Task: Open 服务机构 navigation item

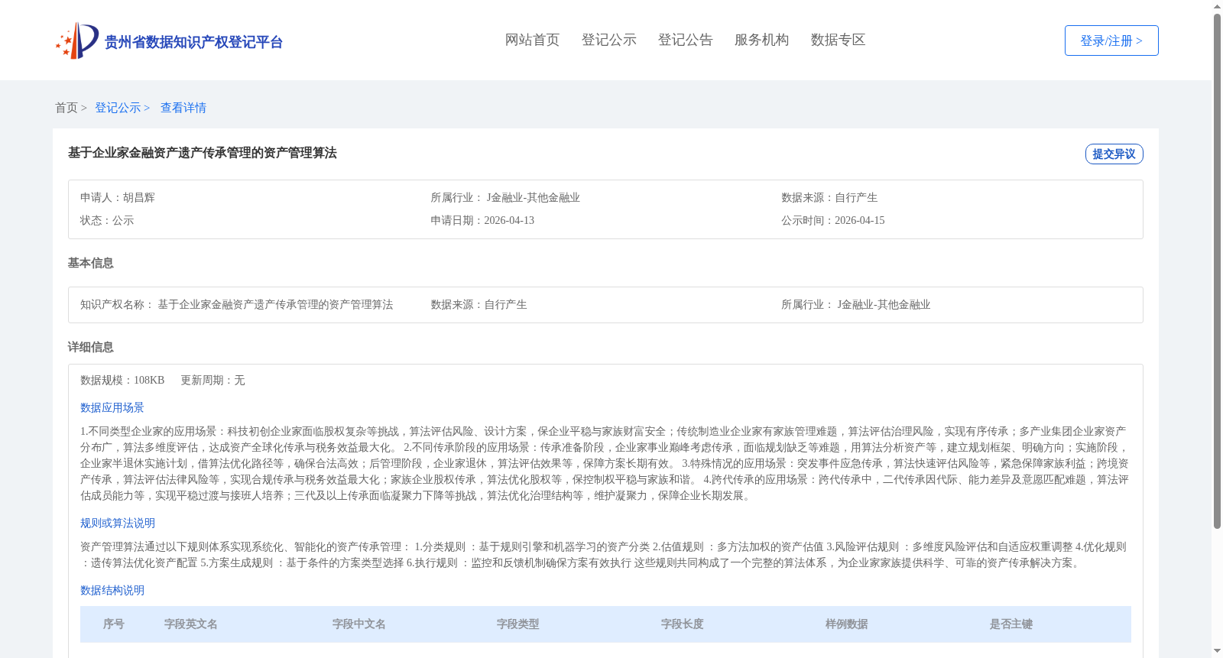Action: [761, 40]
